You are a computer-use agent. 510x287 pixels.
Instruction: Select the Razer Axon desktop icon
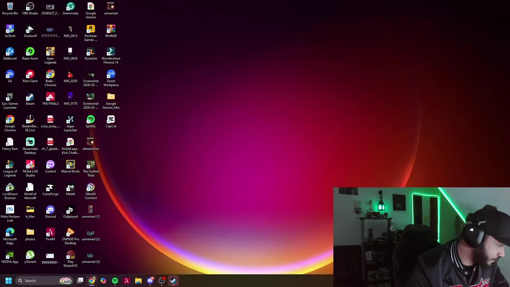click(30, 54)
